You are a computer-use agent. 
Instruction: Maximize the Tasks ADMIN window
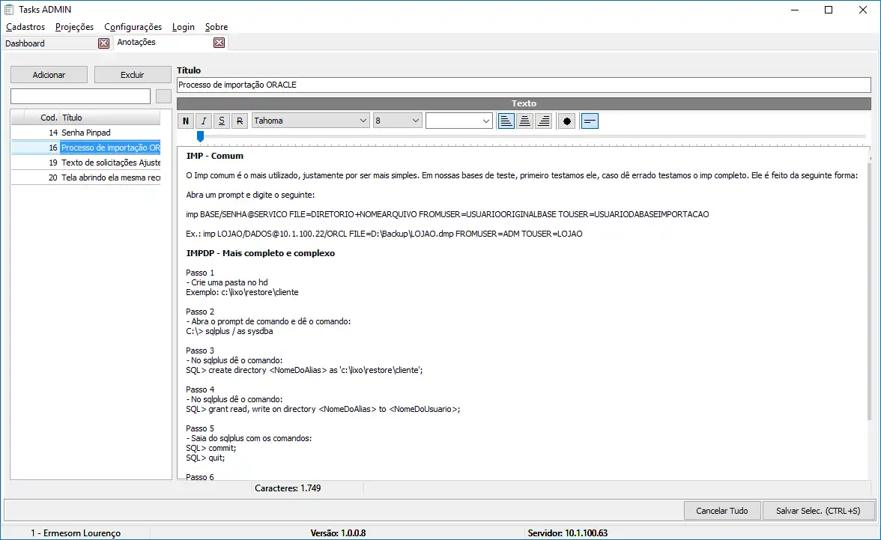tap(829, 10)
